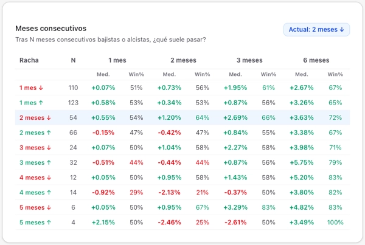Click N value 123 for 1 mes ↑

(x=73, y=103)
